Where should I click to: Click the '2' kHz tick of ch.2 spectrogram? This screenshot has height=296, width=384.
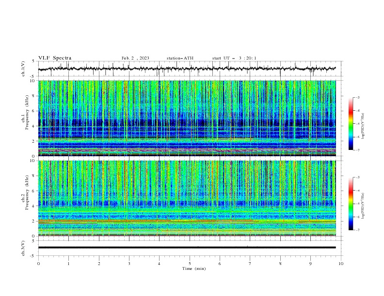coord(34,221)
